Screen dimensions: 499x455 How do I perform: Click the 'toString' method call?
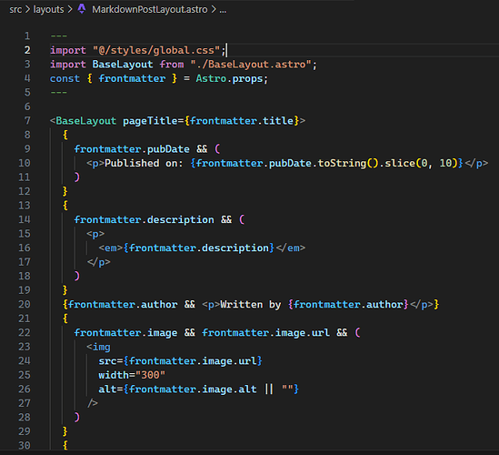click(342, 163)
